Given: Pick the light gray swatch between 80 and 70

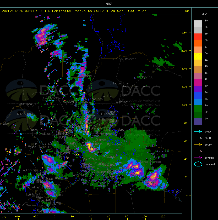Looking at the screenshot, I should (198, 24).
